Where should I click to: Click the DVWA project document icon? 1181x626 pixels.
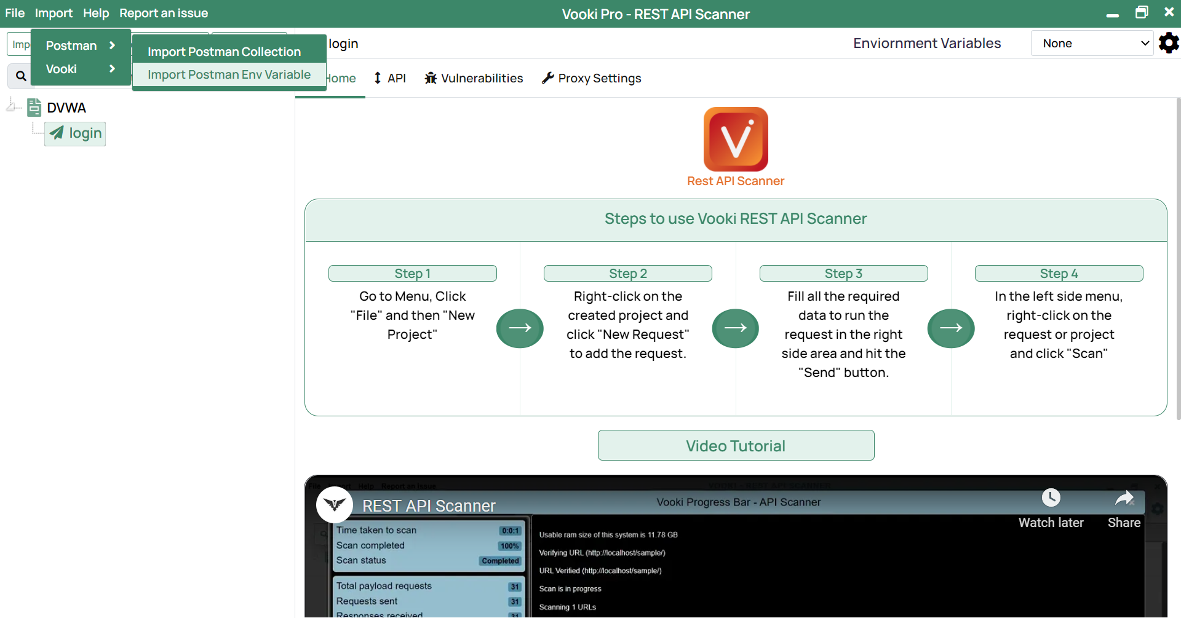tap(34, 108)
